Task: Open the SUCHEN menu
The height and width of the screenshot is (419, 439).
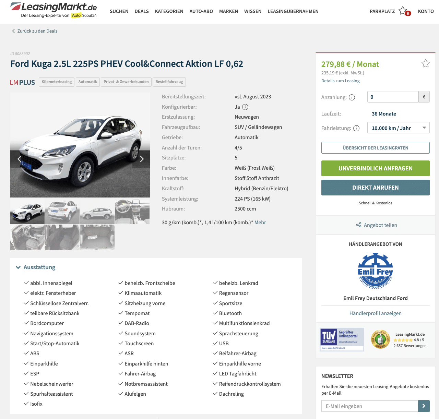Action: point(119,11)
